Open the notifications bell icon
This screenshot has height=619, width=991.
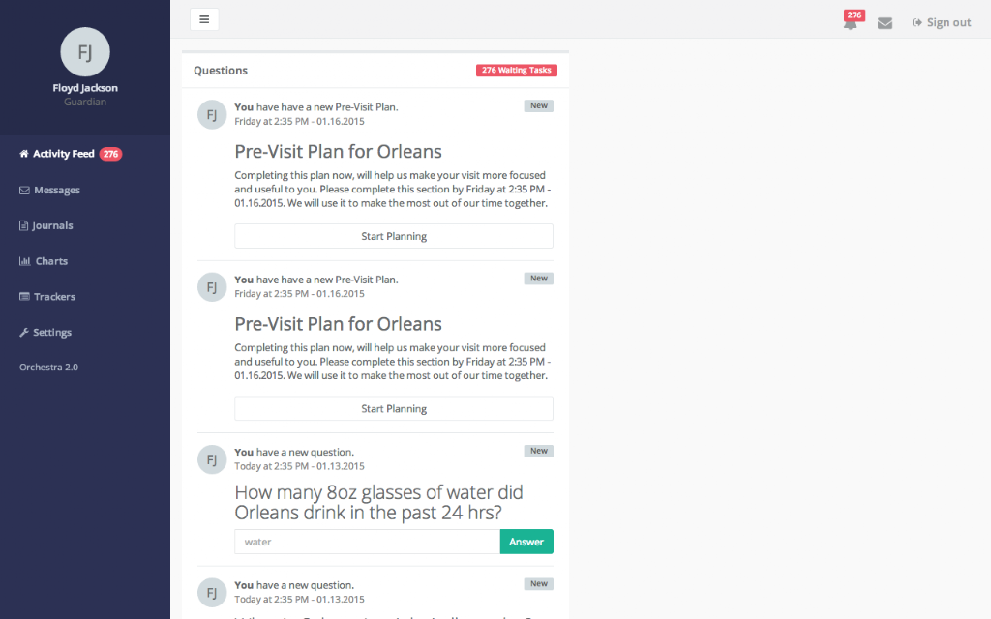click(851, 23)
